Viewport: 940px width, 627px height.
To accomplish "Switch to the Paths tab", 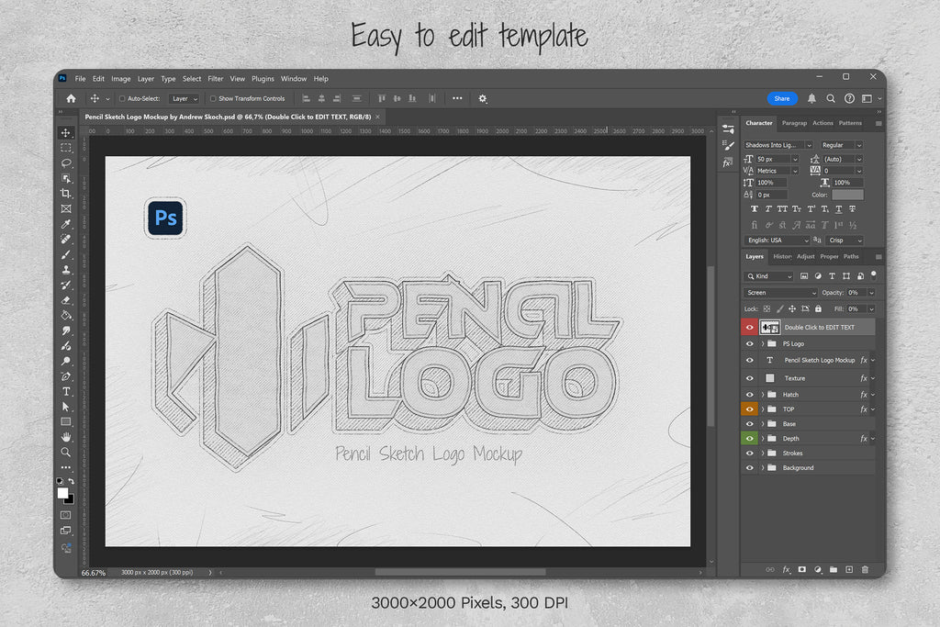I will click(851, 256).
